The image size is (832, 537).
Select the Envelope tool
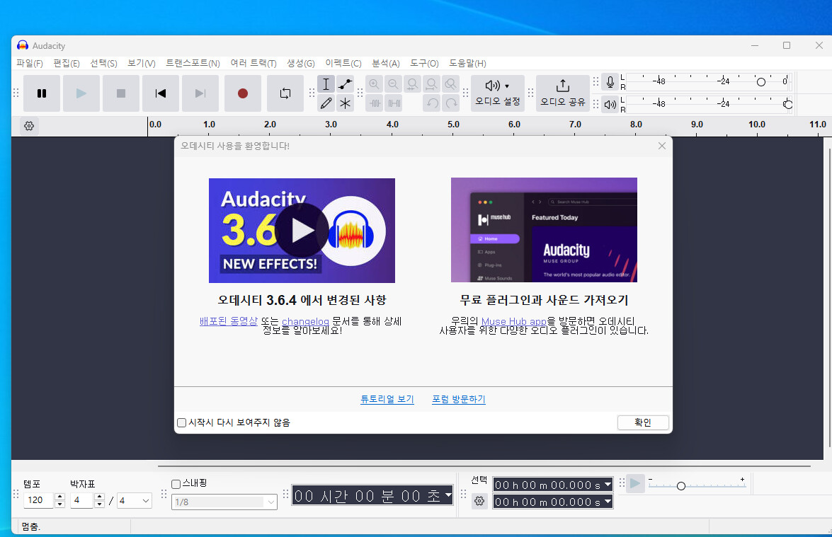345,84
